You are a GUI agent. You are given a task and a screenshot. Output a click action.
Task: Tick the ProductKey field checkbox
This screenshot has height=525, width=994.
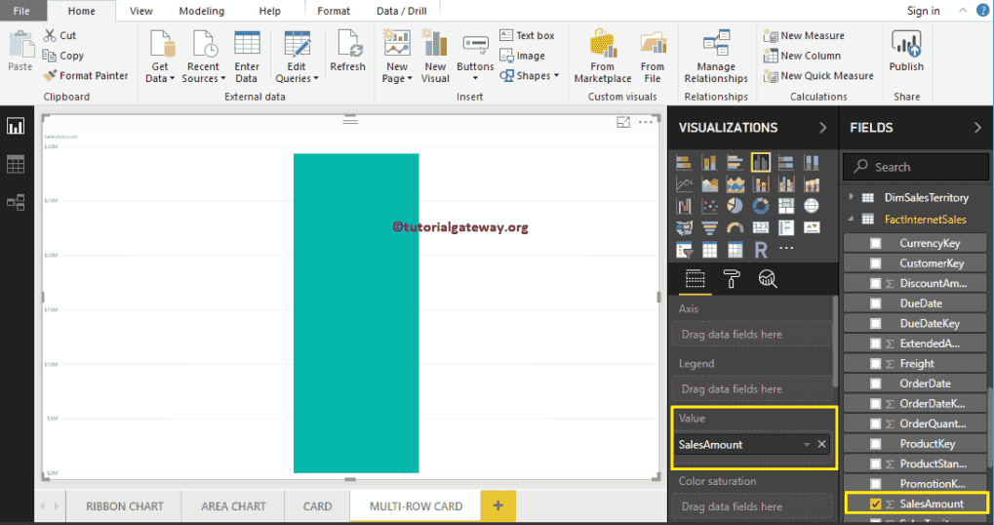tap(875, 444)
